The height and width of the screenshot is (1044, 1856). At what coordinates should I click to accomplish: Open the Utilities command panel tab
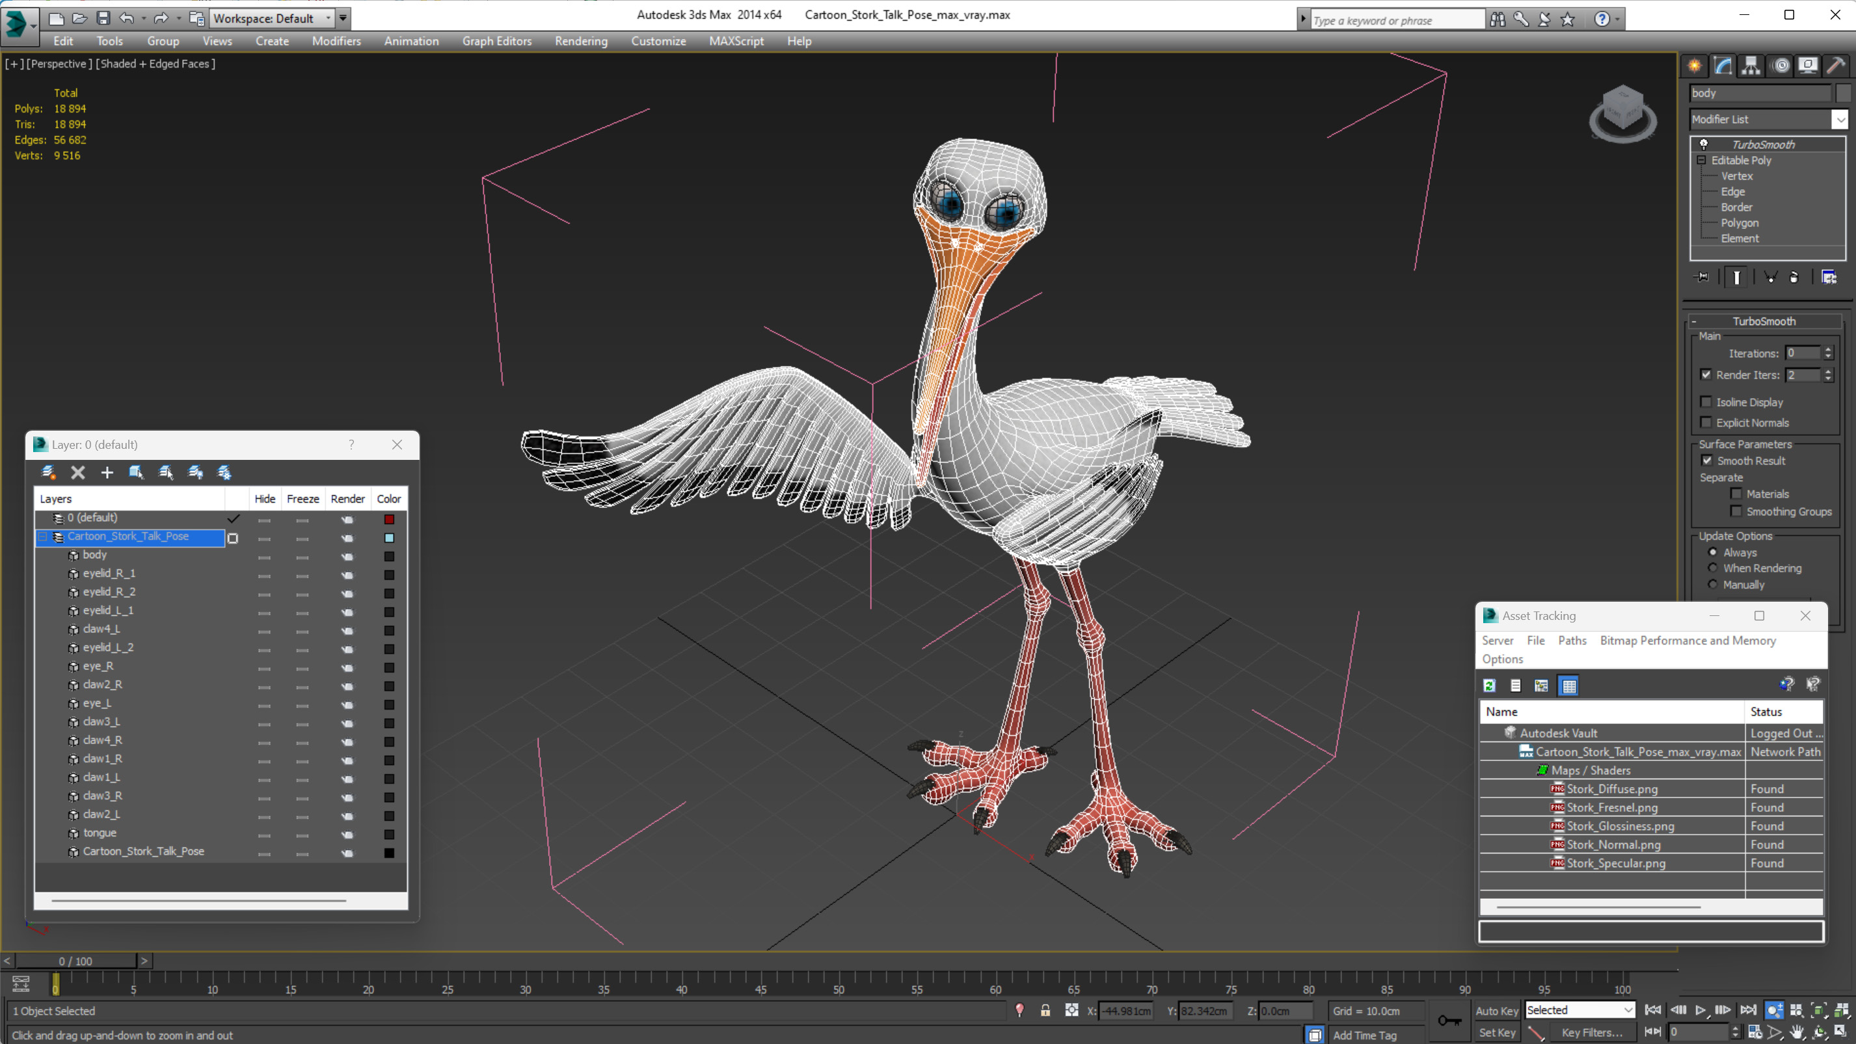point(1836,66)
